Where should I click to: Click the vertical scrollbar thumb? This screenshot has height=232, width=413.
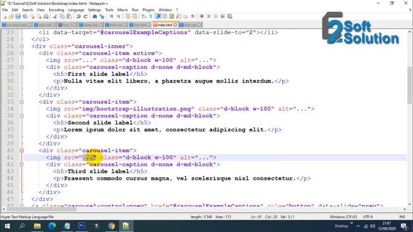pyautogui.click(x=410, y=85)
